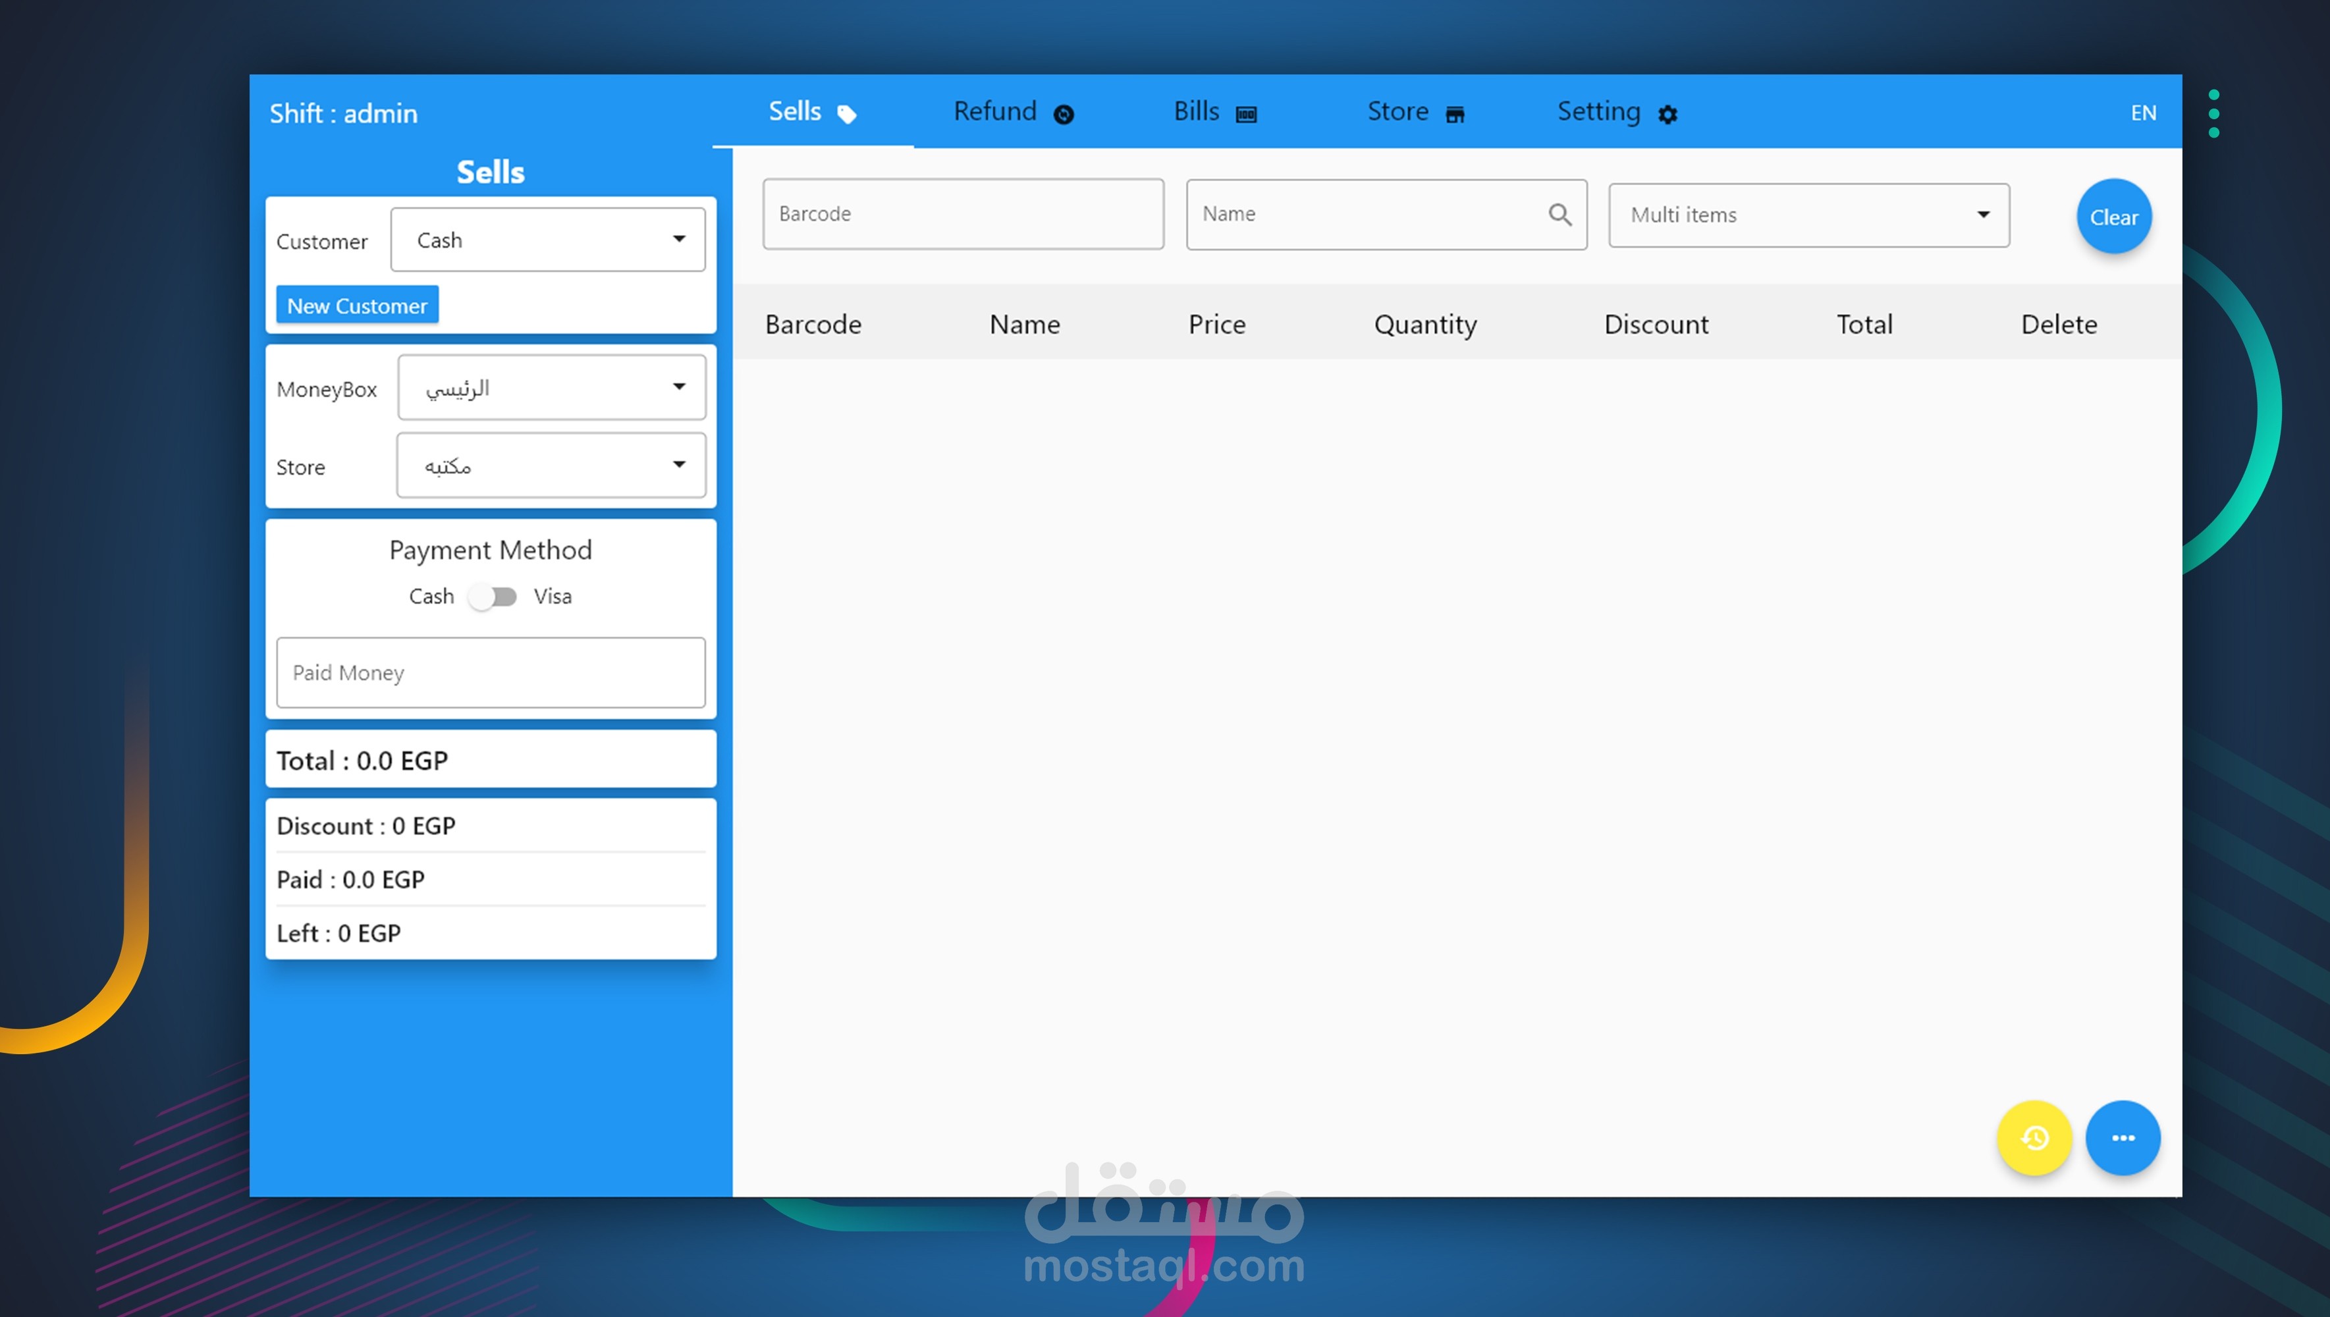The height and width of the screenshot is (1317, 2330).
Task: Click the 'Paid : 0.0 EGP' line
Action: [350, 879]
